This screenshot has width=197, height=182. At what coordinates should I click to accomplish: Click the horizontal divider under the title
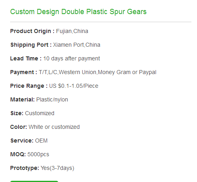[101, 22]
